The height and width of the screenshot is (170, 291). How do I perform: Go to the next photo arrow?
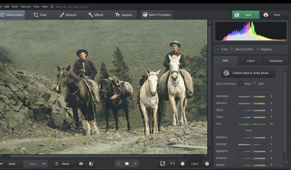click(x=135, y=164)
